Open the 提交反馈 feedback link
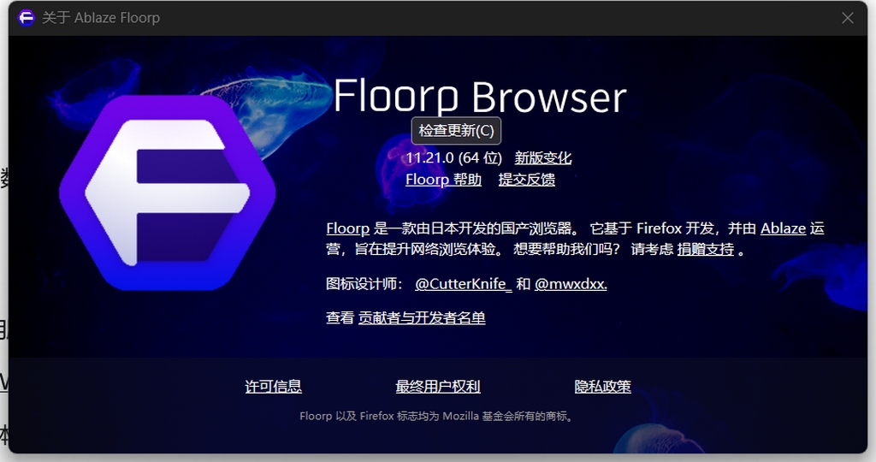This screenshot has width=876, height=462. pyautogui.click(x=527, y=180)
